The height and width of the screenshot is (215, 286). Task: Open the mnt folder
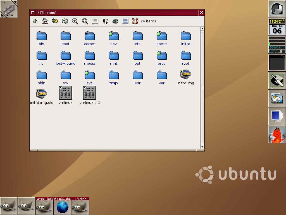point(113,58)
